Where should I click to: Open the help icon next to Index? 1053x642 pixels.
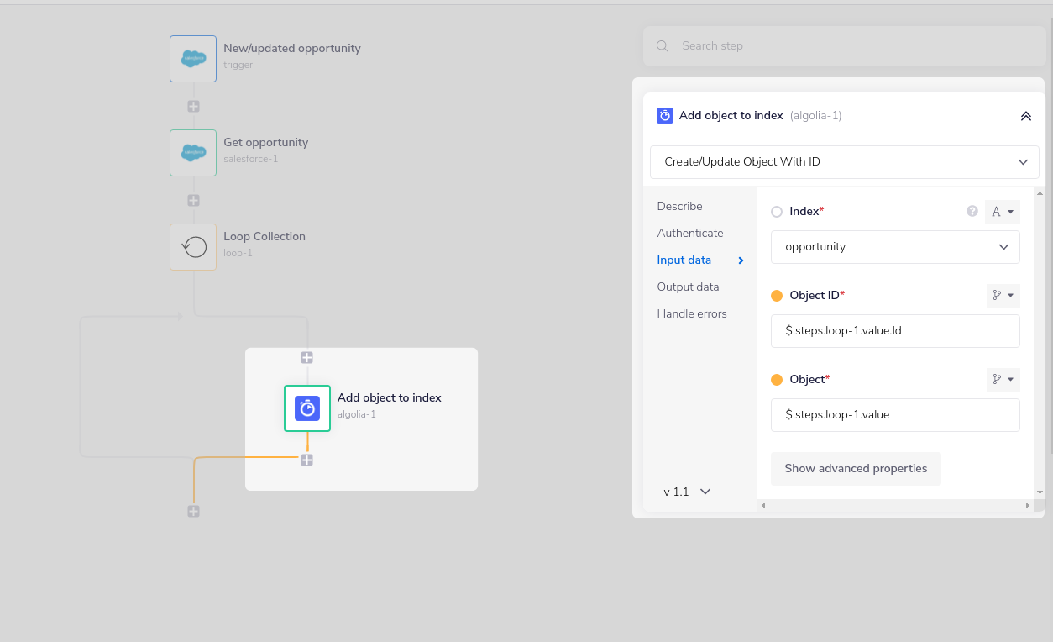[x=972, y=211]
